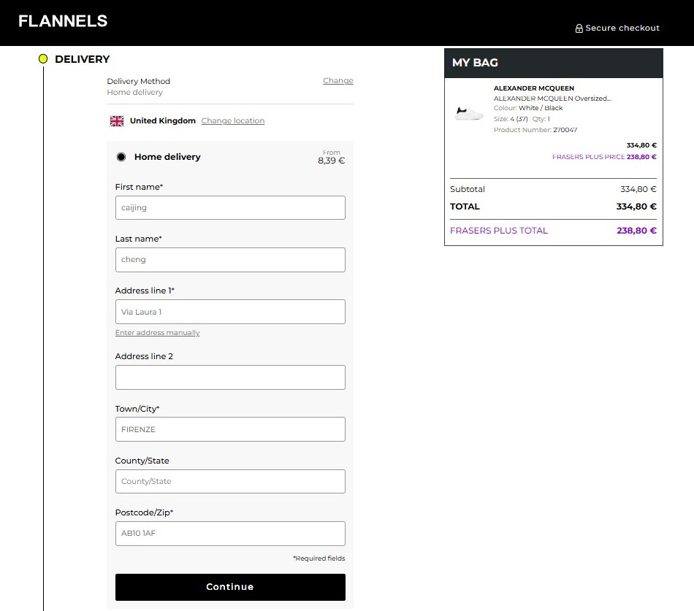The image size is (694, 611).
Task: Open the Alexander McQueen sneaker thumbnail
Action: [469, 113]
